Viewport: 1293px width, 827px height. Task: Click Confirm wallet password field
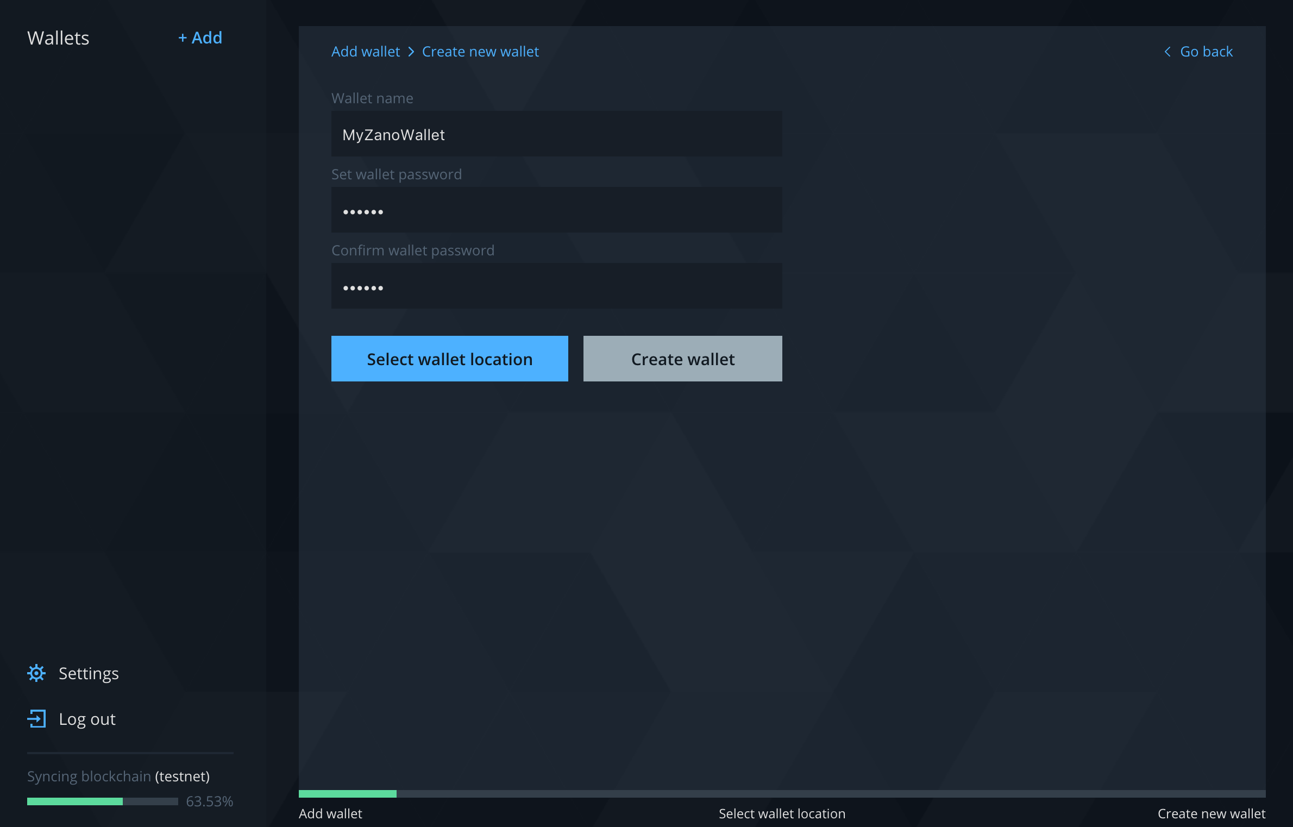click(556, 286)
